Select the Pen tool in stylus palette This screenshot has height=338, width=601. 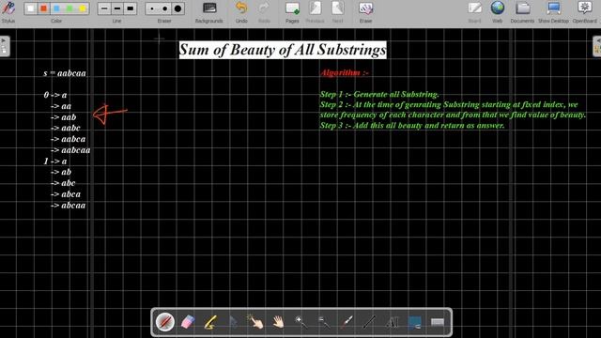(165, 322)
